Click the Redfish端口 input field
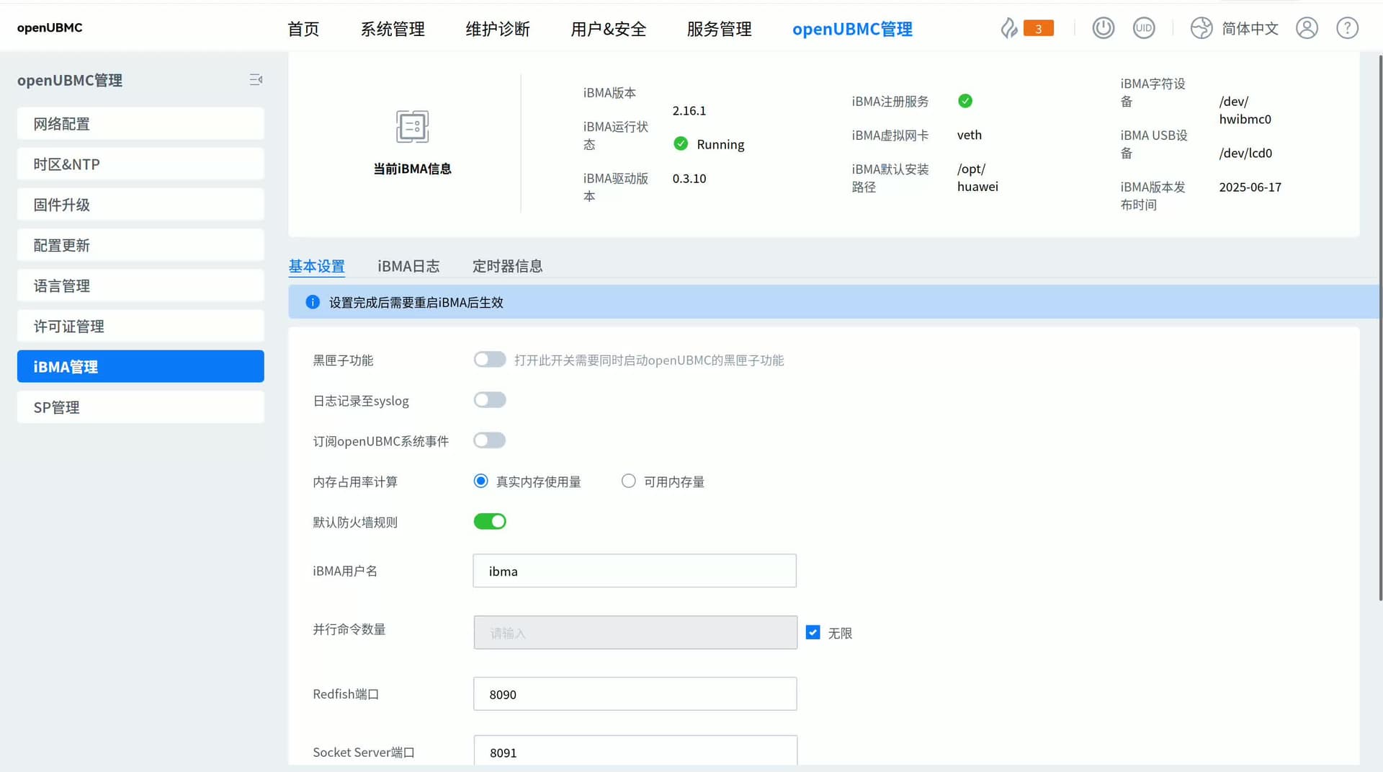Image resolution: width=1383 pixels, height=772 pixels. coord(635,694)
